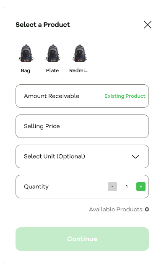The image size is (164, 265).
Task: Click the green Existing Product link
Action: coord(125,96)
